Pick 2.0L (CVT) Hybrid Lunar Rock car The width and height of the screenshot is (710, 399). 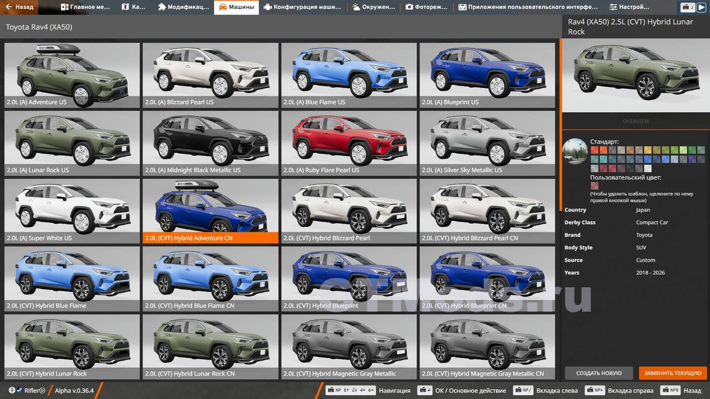click(72, 347)
